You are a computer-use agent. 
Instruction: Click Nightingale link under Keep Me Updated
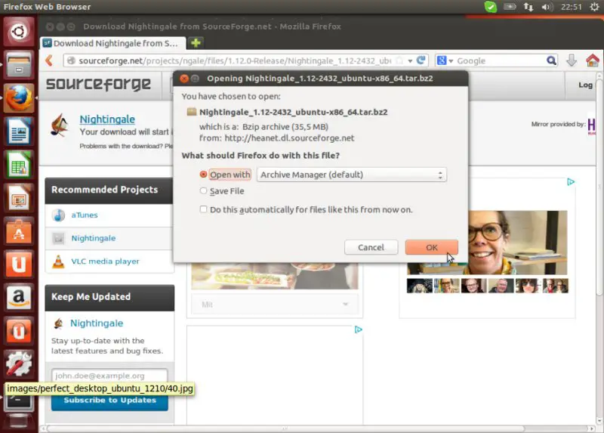pyautogui.click(x=97, y=323)
